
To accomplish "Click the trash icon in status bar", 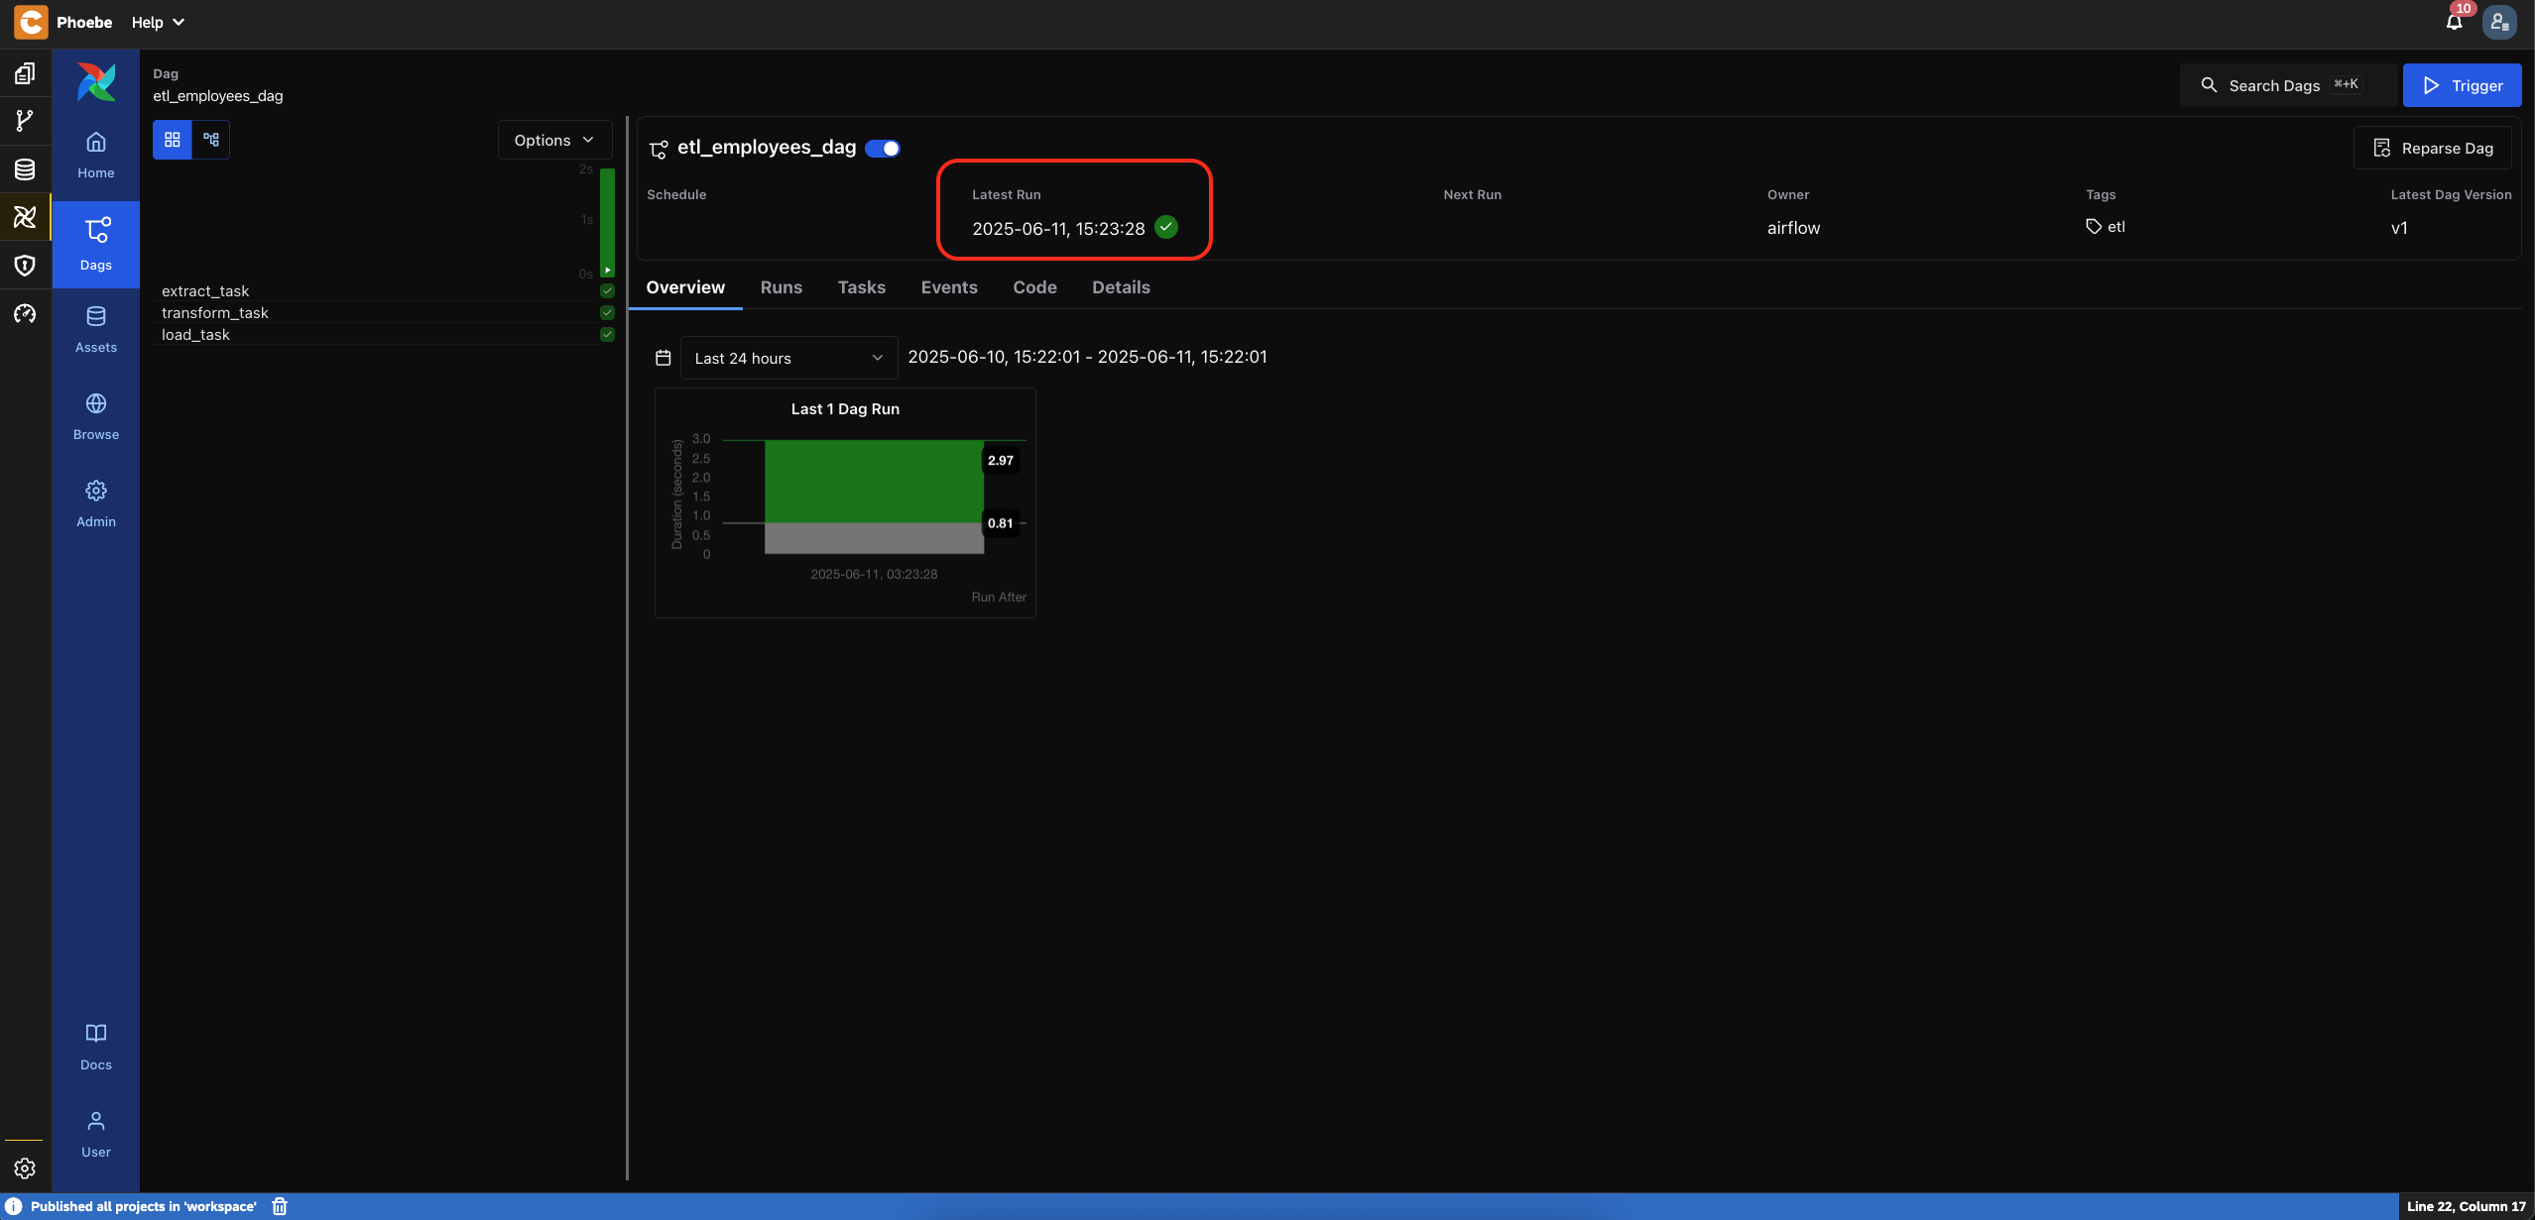I will [280, 1206].
